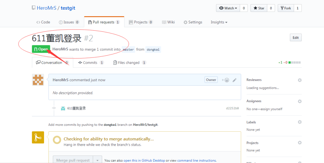Click the Edit pull request title button
The height and width of the screenshot is (163, 324).
296,37
